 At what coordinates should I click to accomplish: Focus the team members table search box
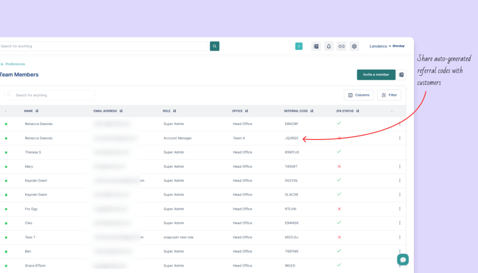[x=51, y=95]
